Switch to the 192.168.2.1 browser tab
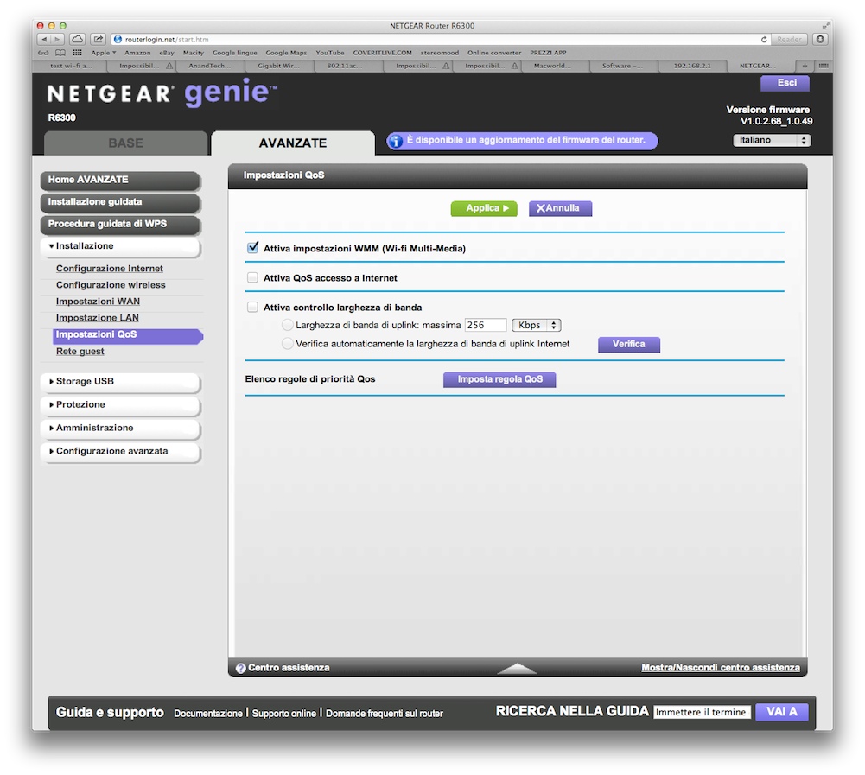The height and width of the screenshot is (775, 865). pos(692,66)
